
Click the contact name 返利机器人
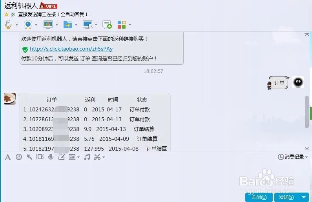[21, 5]
